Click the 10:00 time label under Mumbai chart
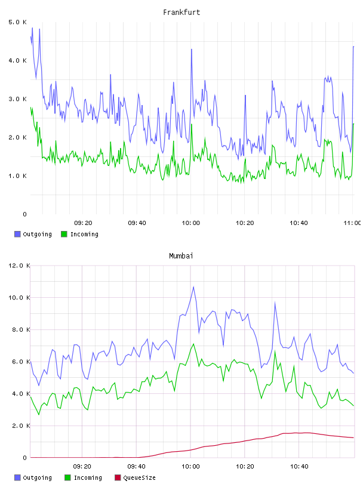 point(190,467)
